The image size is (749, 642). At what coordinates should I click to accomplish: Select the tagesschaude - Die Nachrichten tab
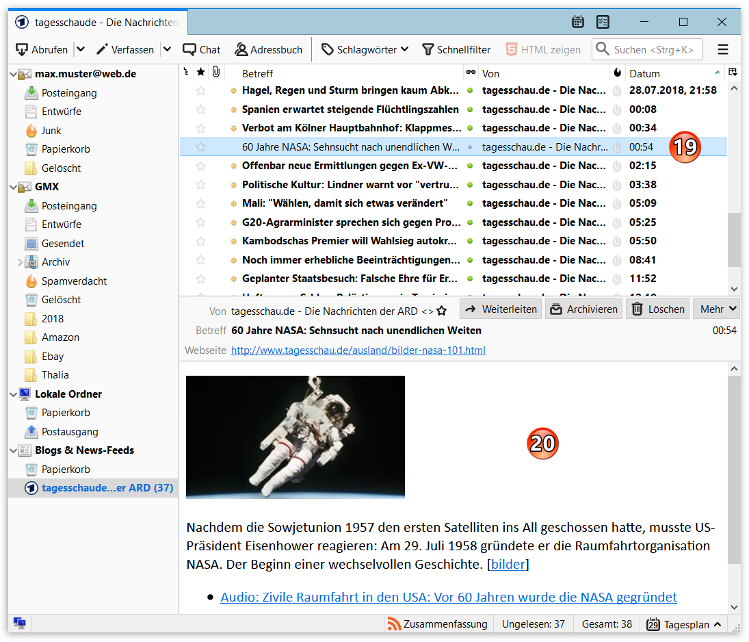point(96,23)
